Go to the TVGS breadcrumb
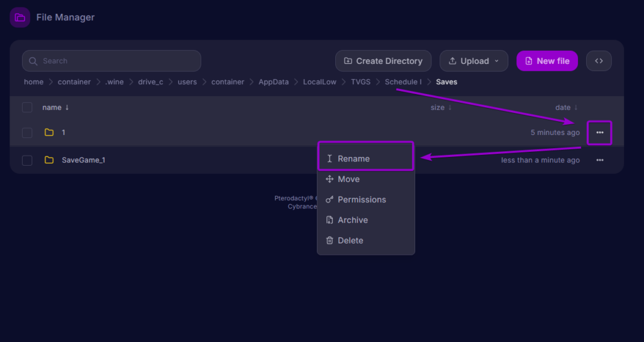Image resolution: width=644 pixels, height=342 pixels. tap(360, 82)
